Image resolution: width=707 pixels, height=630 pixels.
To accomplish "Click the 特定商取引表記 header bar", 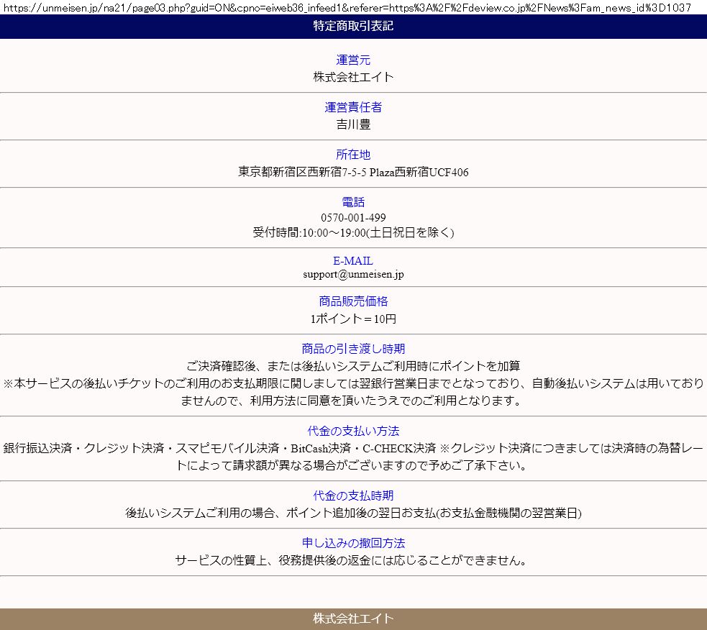I will [x=353, y=27].
